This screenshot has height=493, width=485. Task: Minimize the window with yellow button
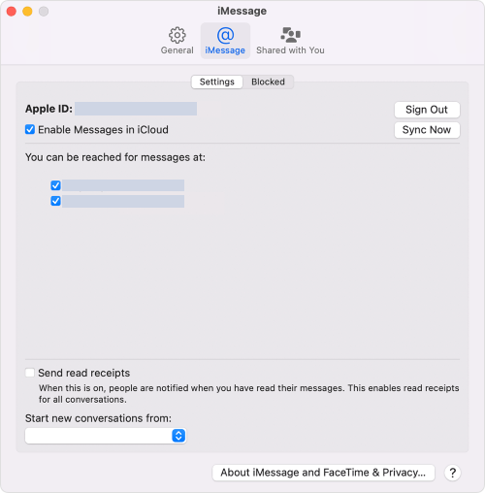click(27, 12)
